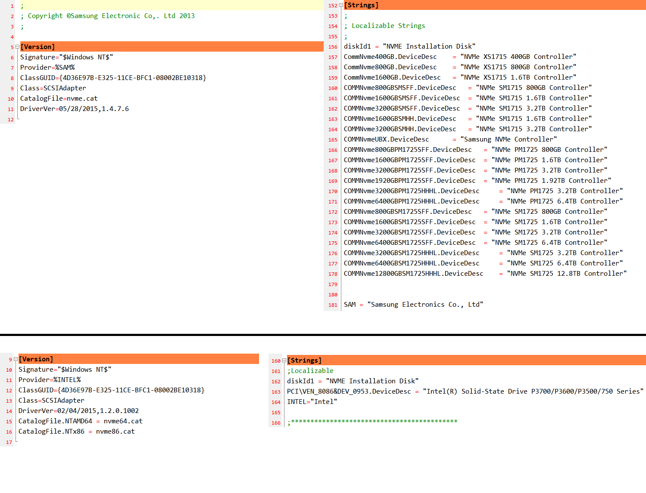
Task: Click the Samsung copyright comment line
Action: coord(107,16)
